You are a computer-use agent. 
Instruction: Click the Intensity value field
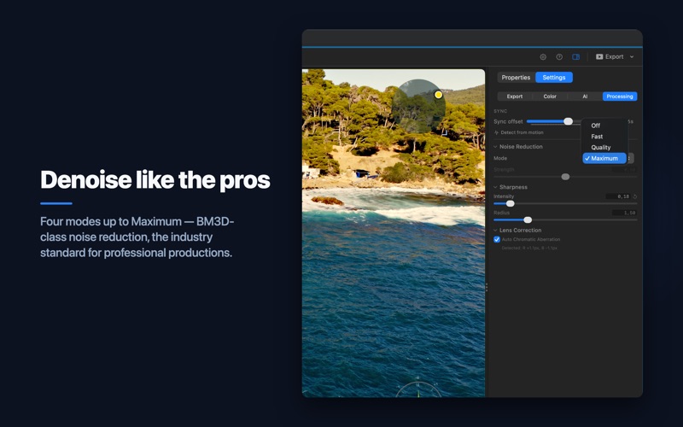pos(618,196)
